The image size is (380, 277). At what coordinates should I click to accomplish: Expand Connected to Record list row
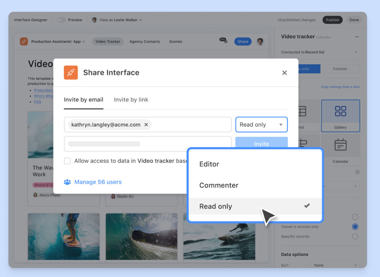[320, 52]
